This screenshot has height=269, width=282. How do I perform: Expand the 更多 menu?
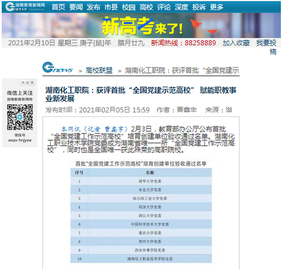click(x=217, y=7)
